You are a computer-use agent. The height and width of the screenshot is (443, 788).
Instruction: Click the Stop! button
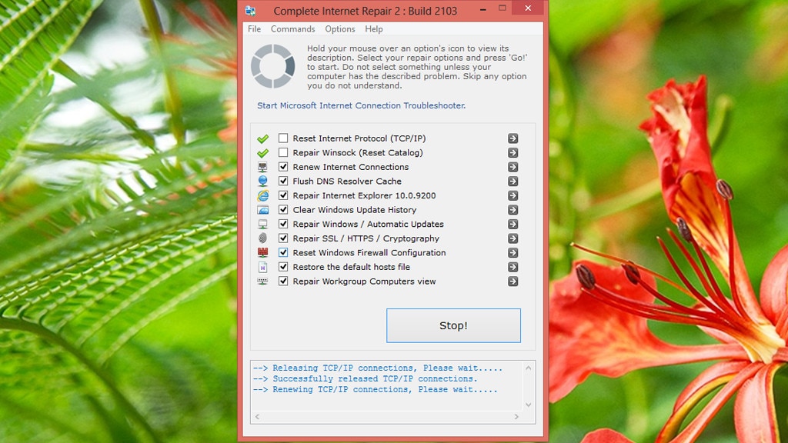(x=453, y=325)
